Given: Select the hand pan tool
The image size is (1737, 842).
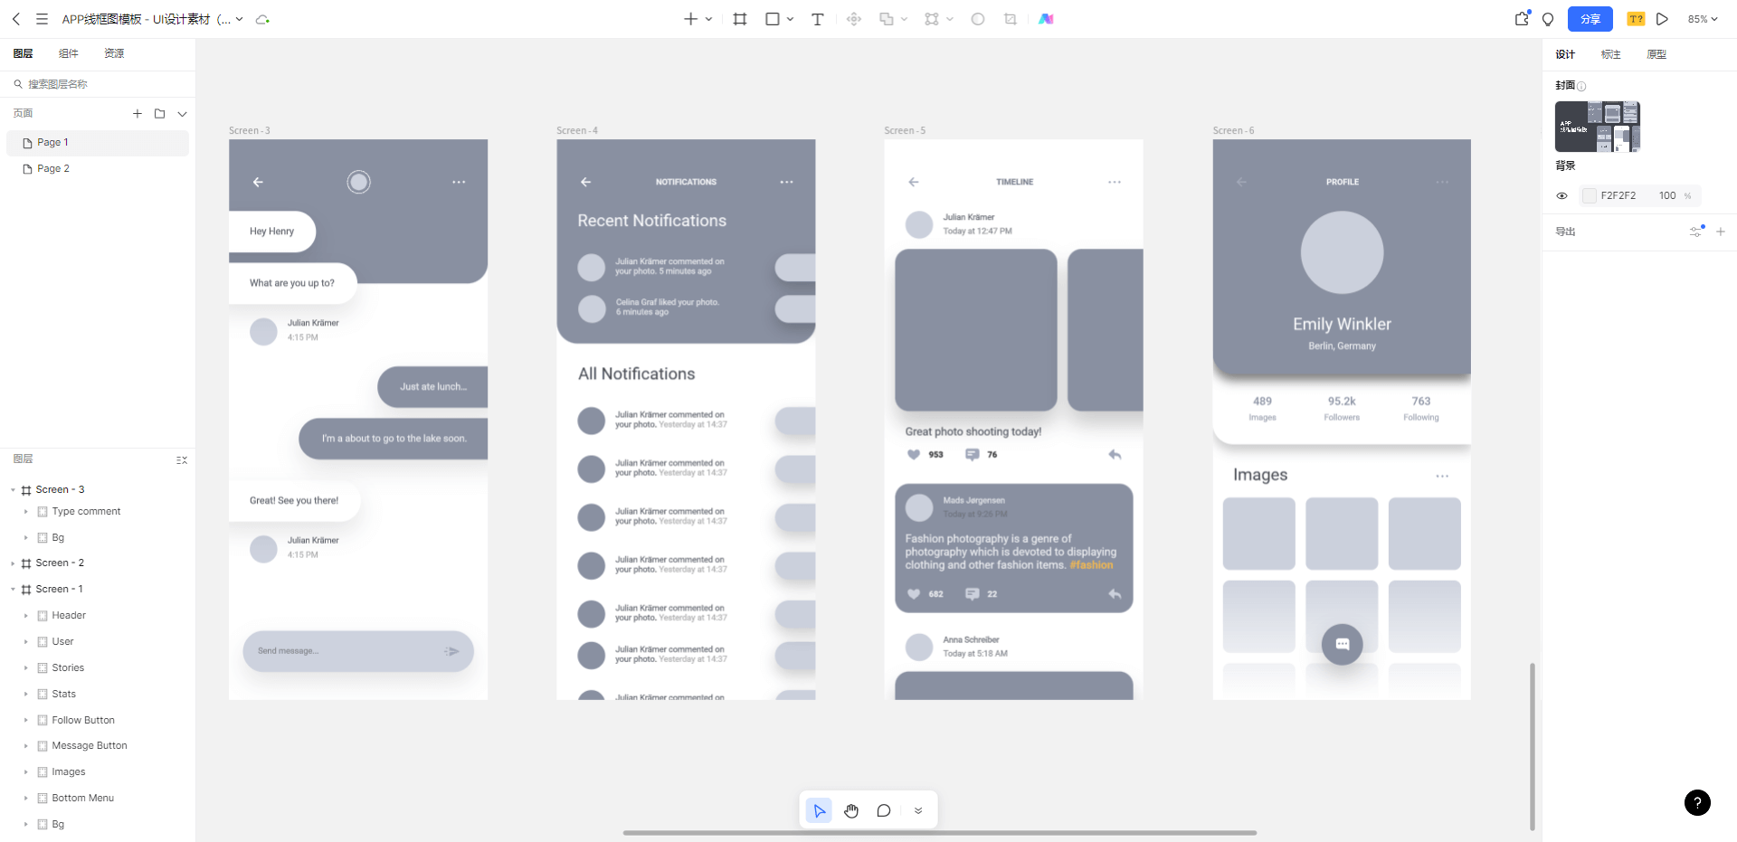Looking at the screenshot, I should (851, 810).
